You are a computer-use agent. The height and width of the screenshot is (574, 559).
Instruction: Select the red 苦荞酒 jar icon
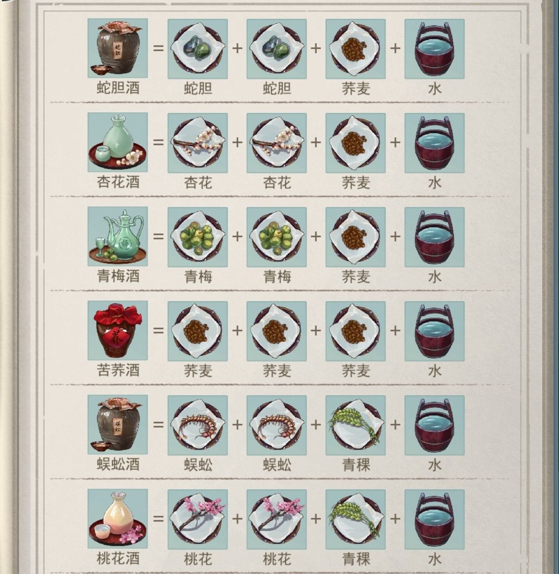point(117,331)
